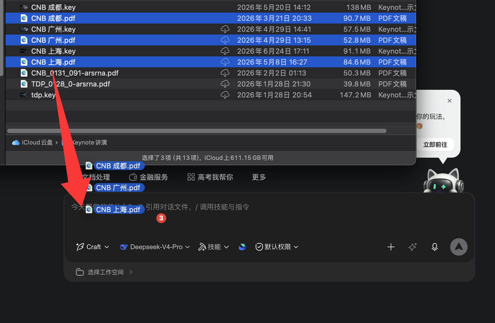Click iCloud download icon for tdp.key
The width and height of the screenshot is (495, 323).
coord(225,95)
